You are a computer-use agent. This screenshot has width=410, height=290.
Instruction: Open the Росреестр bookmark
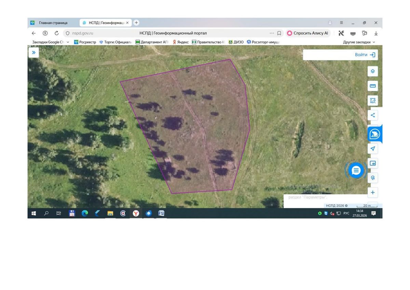[x=85, y=42]
